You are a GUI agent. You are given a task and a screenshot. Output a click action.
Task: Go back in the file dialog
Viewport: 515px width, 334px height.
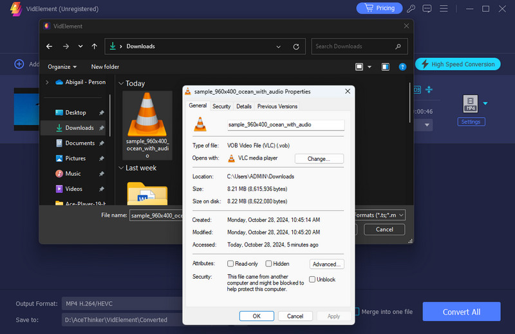(x=50, y=46)
